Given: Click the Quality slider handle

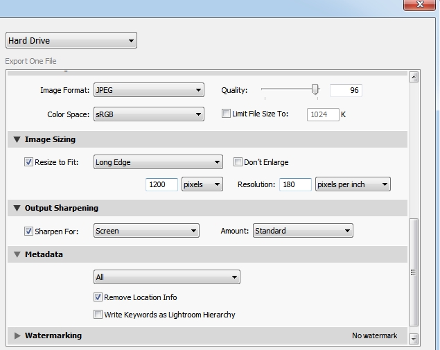Looking at the screenshot, I should (x=315, y=89).
